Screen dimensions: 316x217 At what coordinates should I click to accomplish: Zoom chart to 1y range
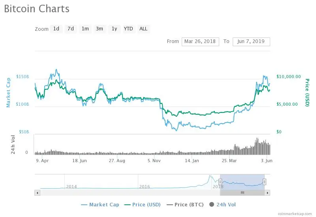point(114,29)
